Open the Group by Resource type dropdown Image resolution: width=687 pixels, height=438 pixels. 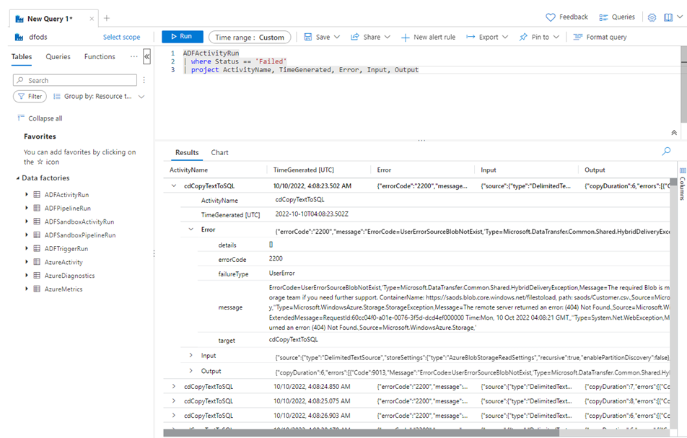click(x=99, y=97)
